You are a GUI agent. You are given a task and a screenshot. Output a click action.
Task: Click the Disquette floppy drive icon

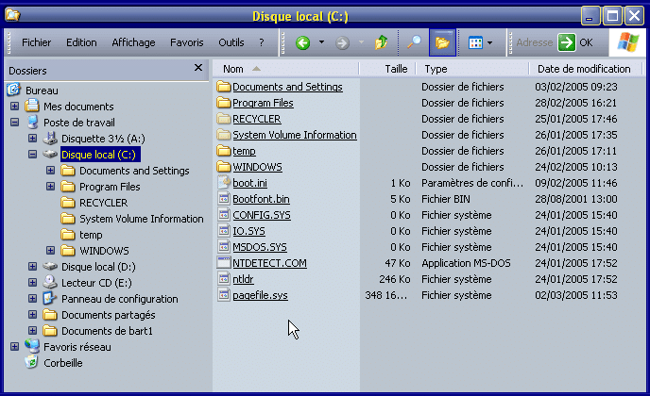[50, 139]
